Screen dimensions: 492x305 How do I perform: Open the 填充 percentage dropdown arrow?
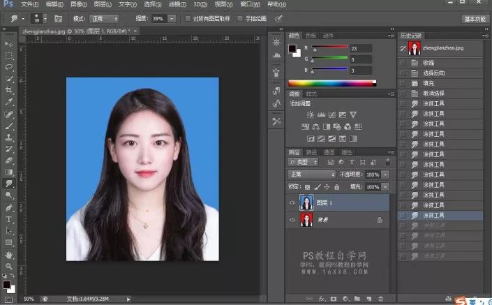click(x=385, y=187)
